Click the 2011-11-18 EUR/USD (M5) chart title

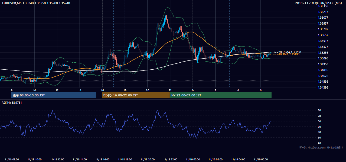(319, 3)
